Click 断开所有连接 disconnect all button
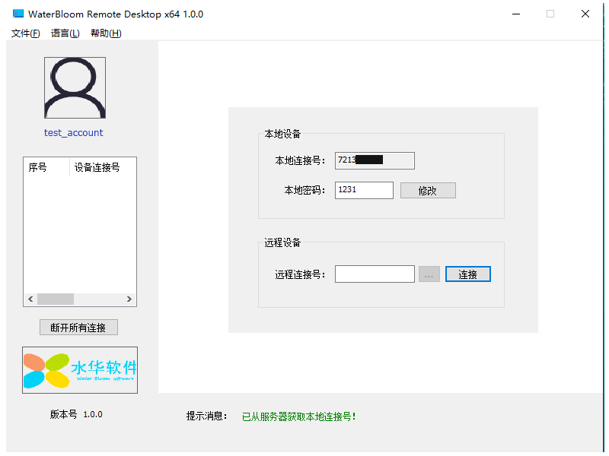The width and height of the screenshot is (609, 456). pyautogui.click(x=78, y=328)
